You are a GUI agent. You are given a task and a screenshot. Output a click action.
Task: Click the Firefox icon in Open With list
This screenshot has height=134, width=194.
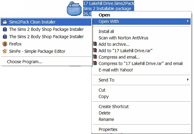(x=5, y=44)
